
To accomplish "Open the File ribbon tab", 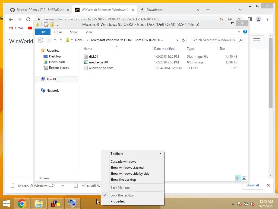I will 43,32.
